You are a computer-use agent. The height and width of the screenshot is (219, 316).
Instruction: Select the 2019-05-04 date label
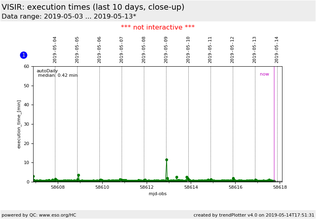point(55,50)
